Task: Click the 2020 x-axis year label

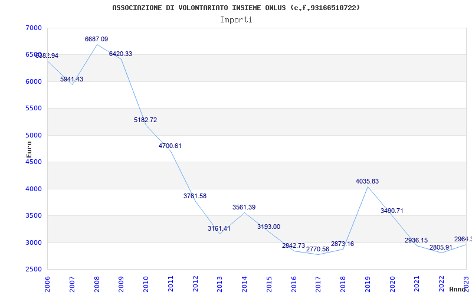Action: (x=392, y=284)
